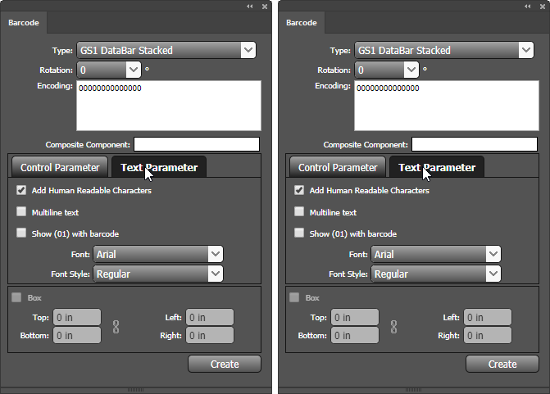Click the chain link icon in left panel
The height and width of the screenshot is (394, 550).
(116, 326)
